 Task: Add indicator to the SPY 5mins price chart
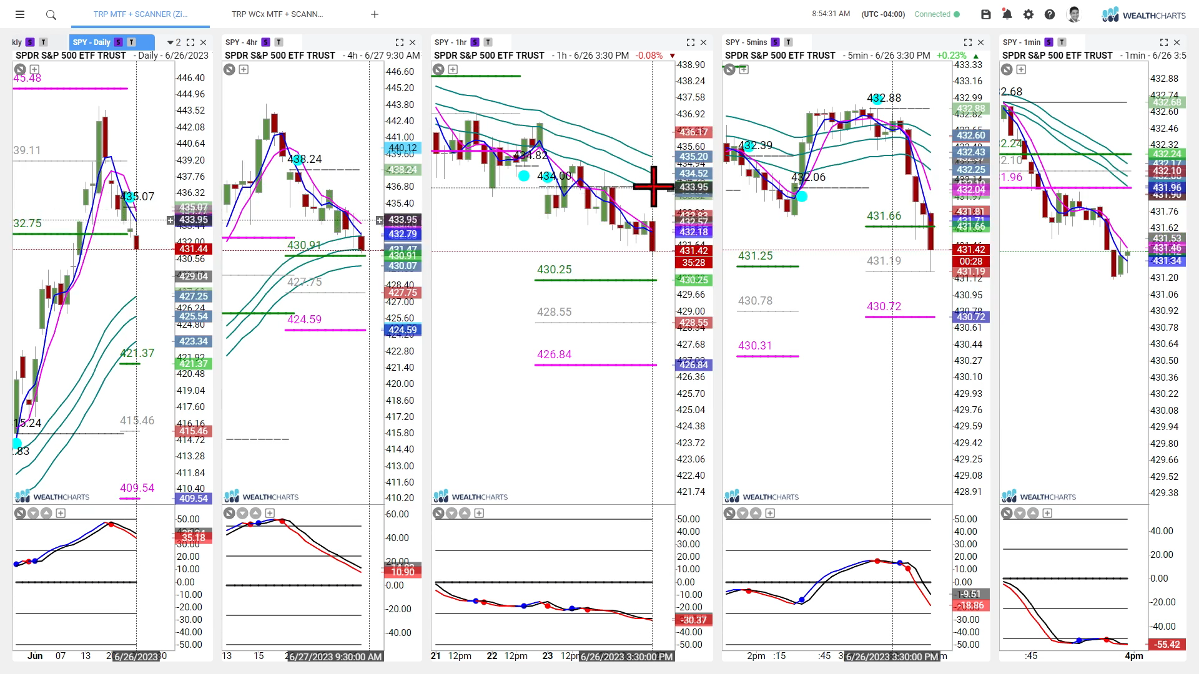point(744,69)
